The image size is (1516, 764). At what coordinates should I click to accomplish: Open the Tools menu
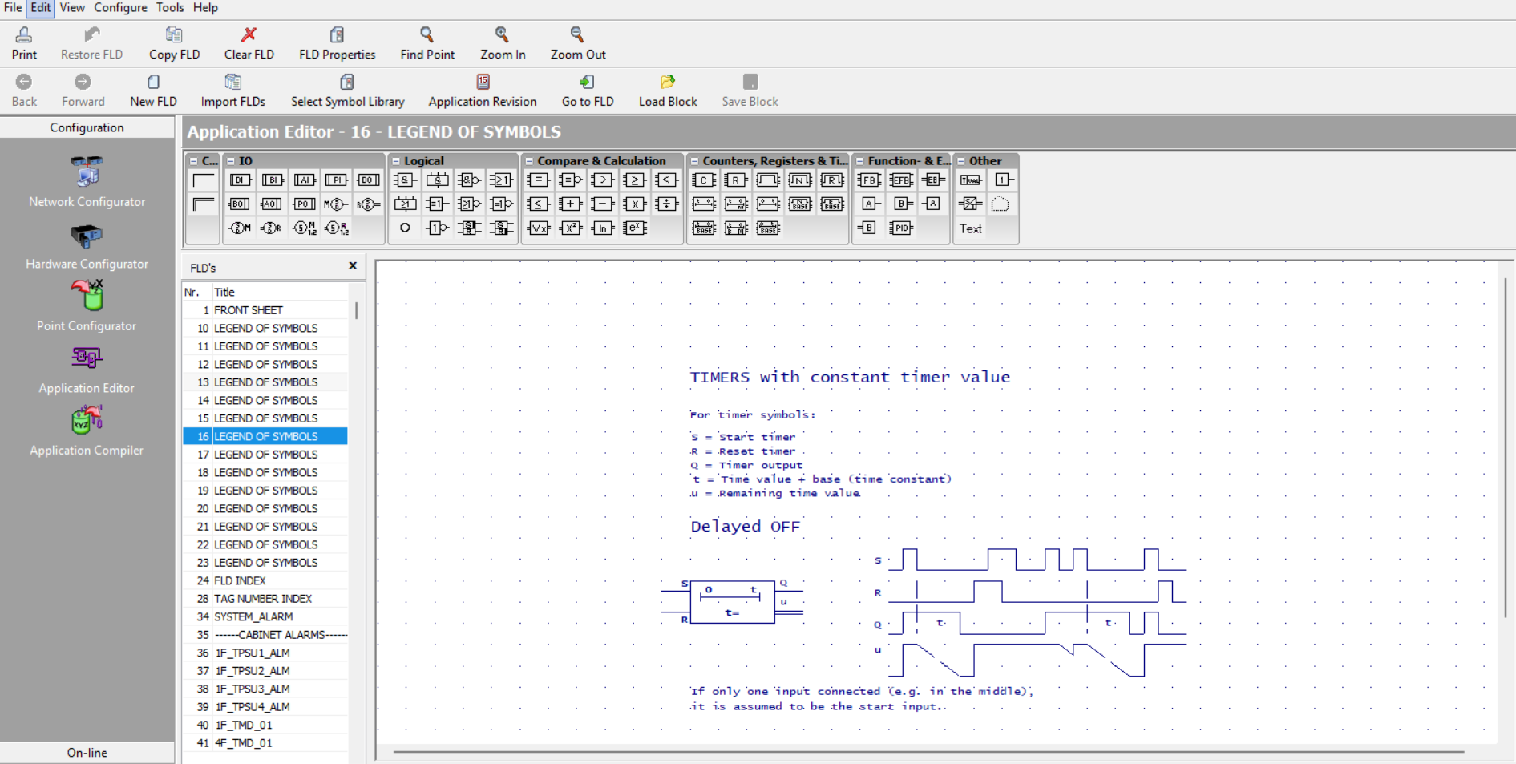click(169, 7)
